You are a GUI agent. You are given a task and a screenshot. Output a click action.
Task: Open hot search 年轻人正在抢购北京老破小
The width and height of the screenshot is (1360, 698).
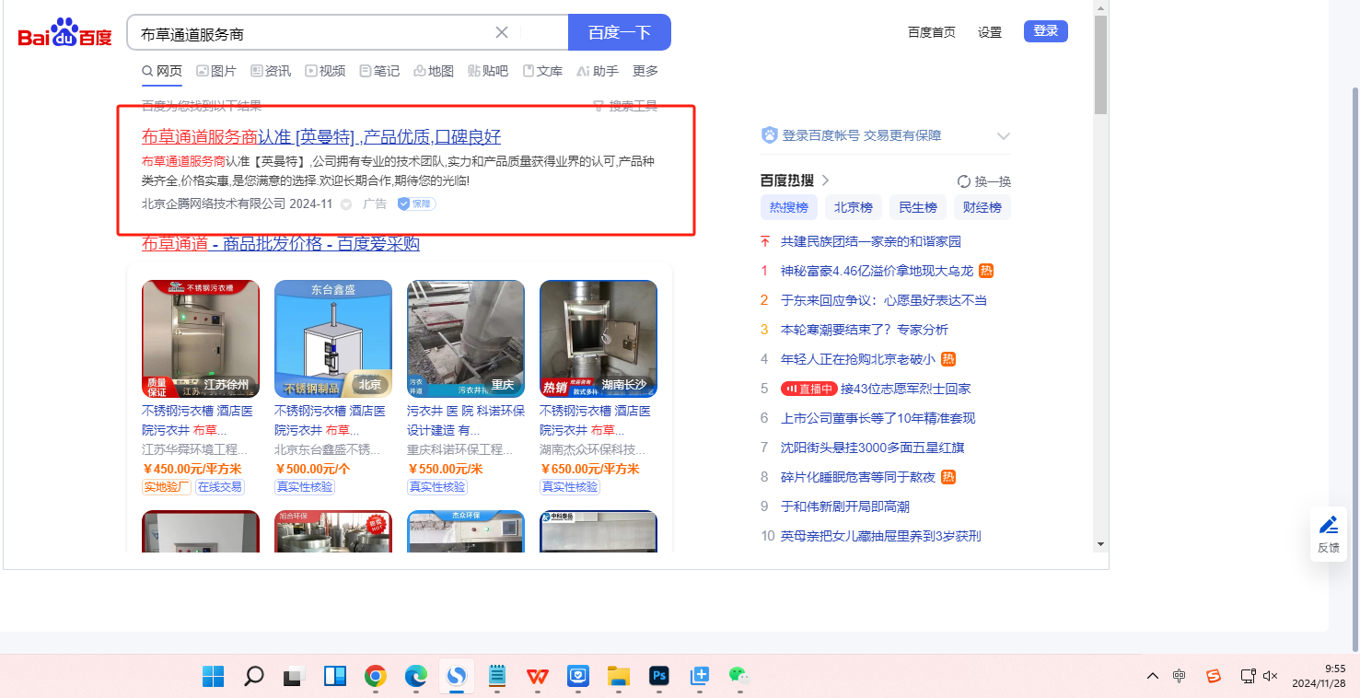857,359
